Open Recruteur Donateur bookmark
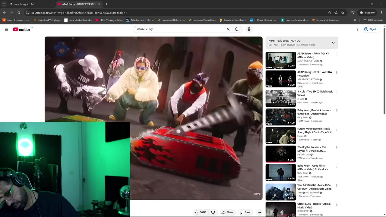Screen dimensions: 386x217 (x=233, y=20)
